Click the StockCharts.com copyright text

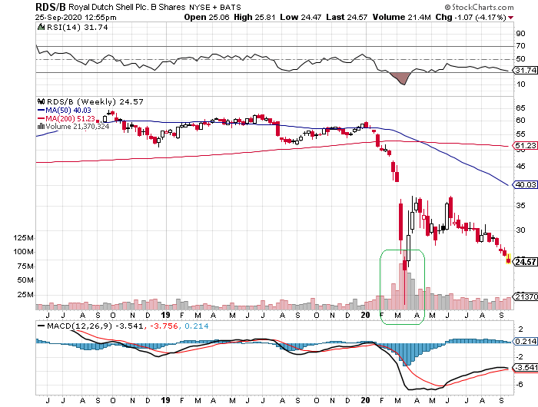pos(479,7)
